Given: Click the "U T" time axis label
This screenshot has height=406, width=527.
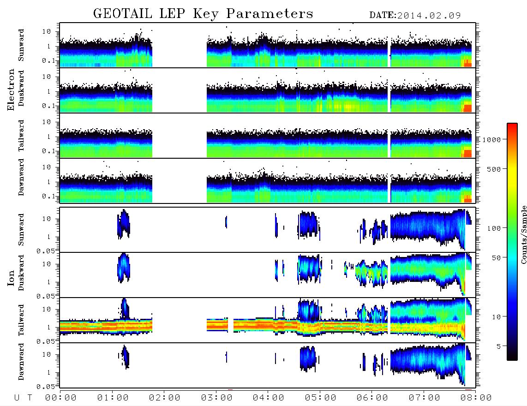Looking at the screenshot, I should (x=23, y=398).
